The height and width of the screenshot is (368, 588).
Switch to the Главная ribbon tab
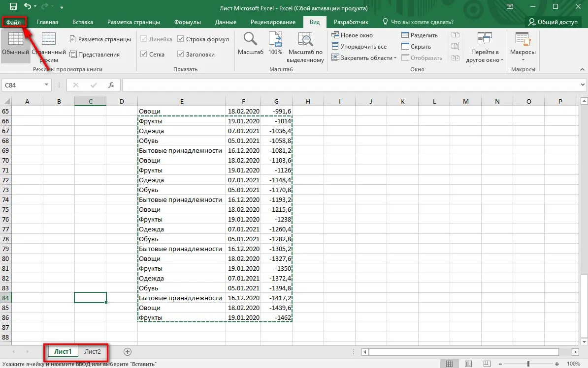point(47,22)
